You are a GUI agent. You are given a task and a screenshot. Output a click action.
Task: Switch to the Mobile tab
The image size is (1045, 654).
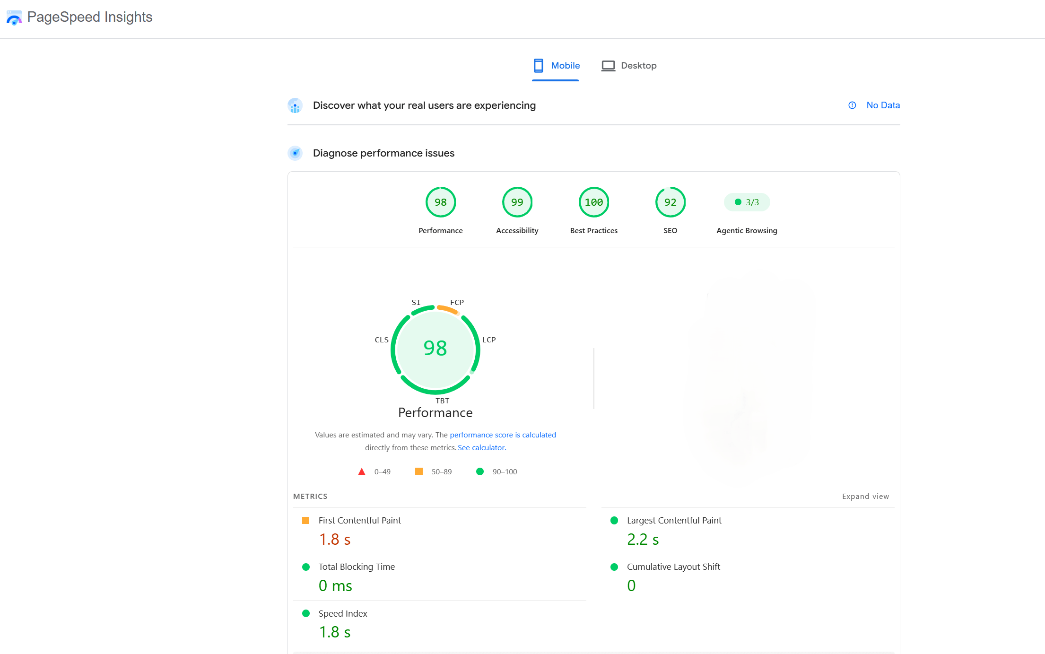(556, 66)
